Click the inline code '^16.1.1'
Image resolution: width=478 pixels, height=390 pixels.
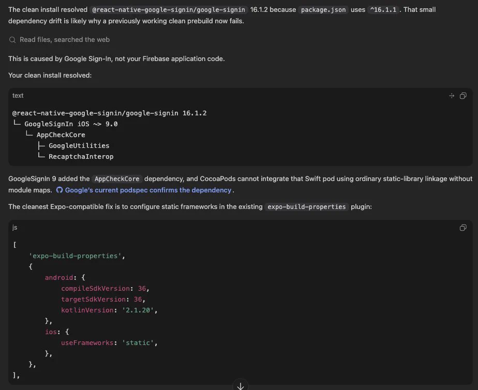(383, 10)
